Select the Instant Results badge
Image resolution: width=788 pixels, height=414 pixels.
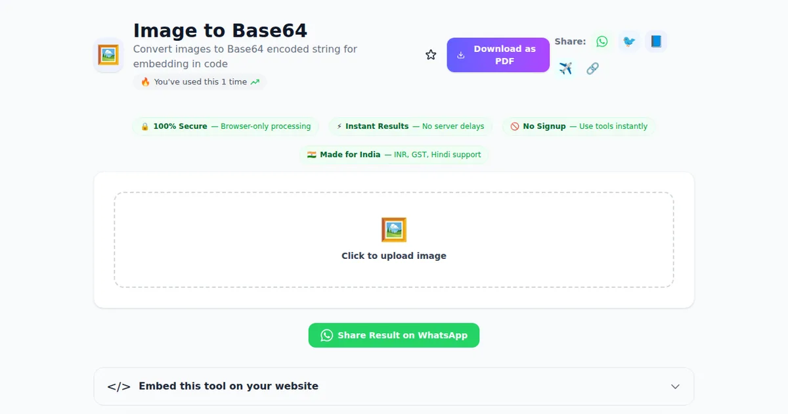click(410, 126)
